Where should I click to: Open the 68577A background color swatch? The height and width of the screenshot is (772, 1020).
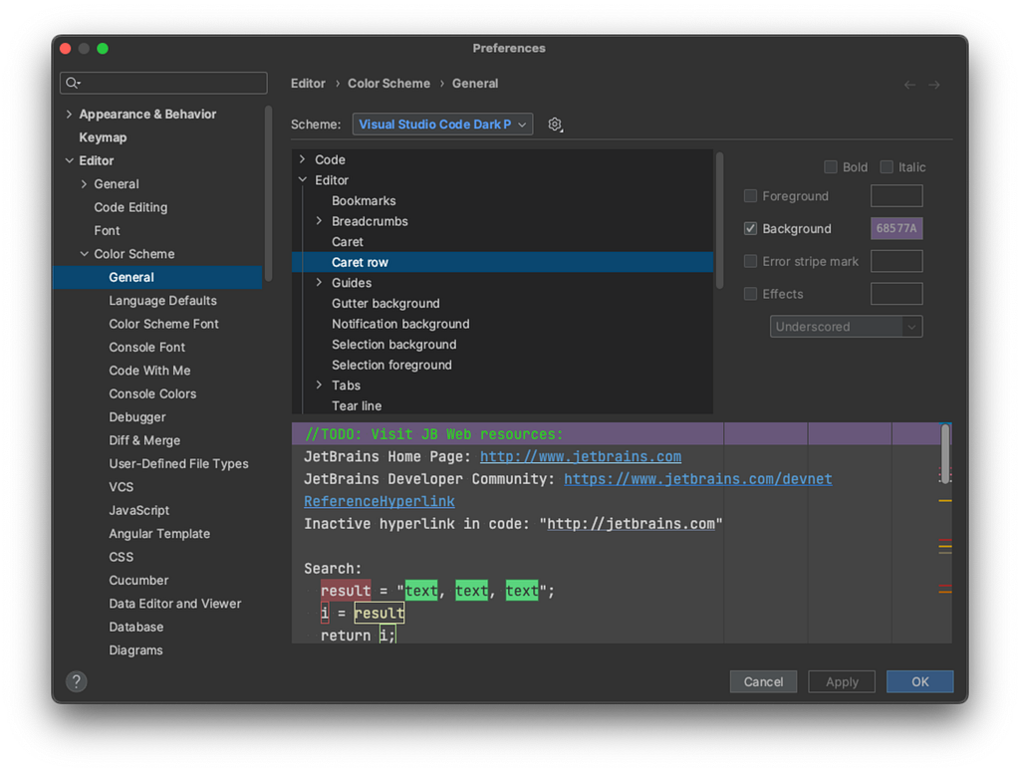[x=896, y=228]
